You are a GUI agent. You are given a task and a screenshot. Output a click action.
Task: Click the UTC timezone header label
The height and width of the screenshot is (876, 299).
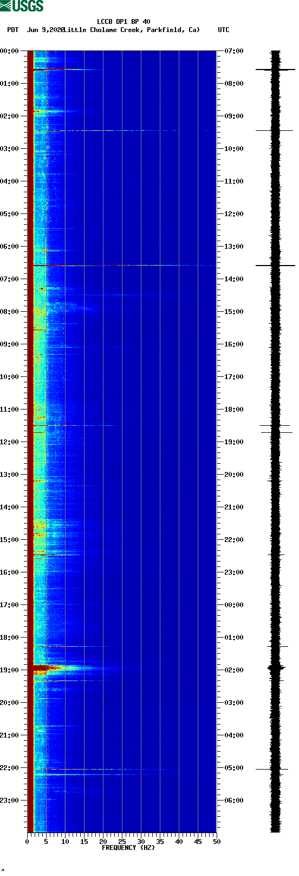click(x=224, y=30)
